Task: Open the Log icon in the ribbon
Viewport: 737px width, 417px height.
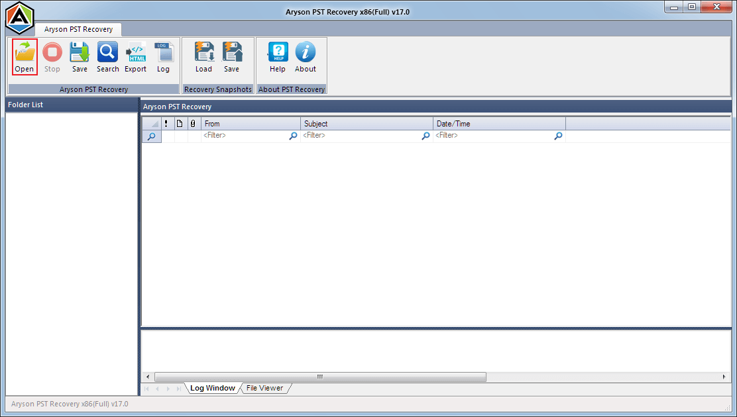Action: click(163, 57)
